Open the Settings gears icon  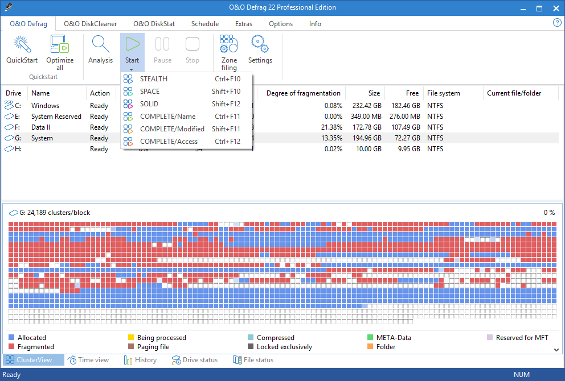pos(260,44)
